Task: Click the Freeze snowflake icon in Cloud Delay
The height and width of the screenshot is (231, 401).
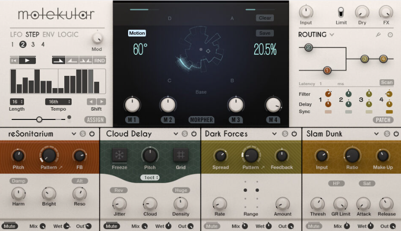Action: point(120,156)
